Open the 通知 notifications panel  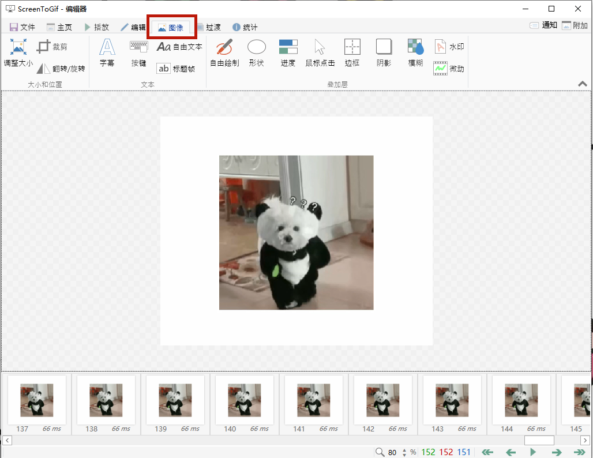point(543,25)
